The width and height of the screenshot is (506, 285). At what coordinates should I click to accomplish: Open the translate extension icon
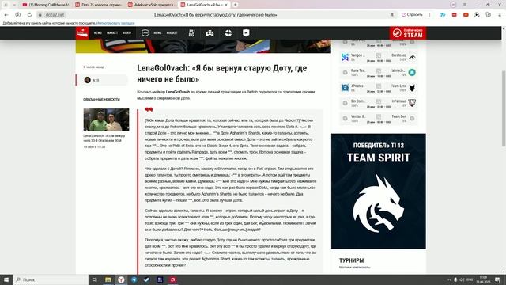443,15
